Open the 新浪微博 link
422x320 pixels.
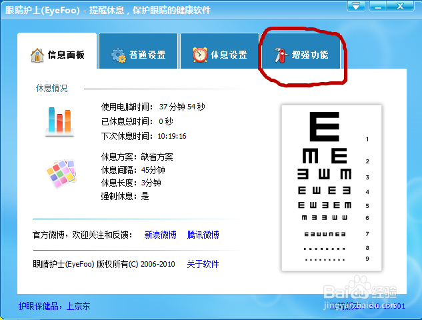[x=161, y=235]
